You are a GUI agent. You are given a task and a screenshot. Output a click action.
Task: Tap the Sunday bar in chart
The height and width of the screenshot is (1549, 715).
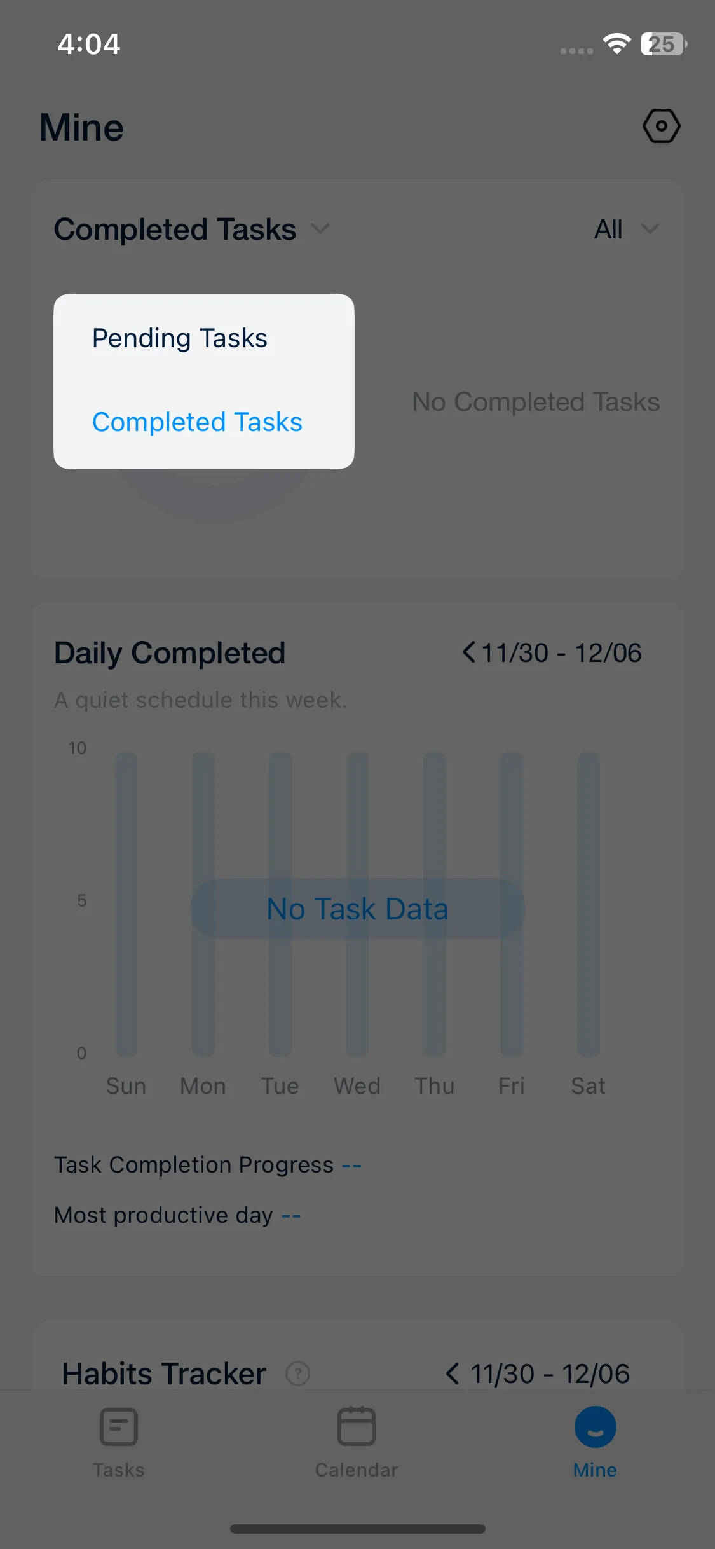[126, 903]
